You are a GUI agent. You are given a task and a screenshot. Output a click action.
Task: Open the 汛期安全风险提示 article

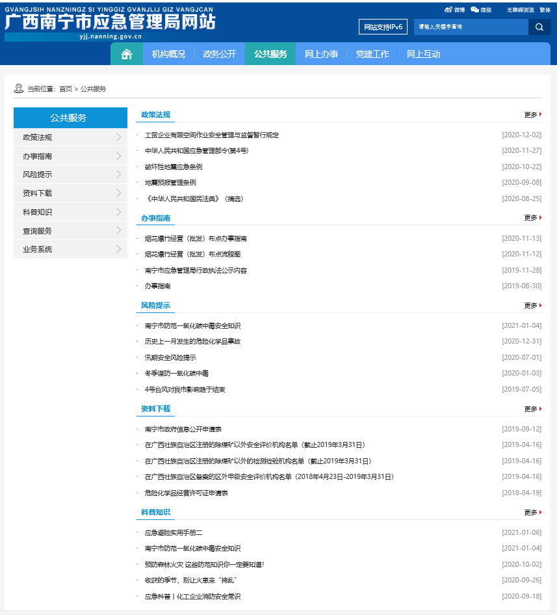coord(170,357)
